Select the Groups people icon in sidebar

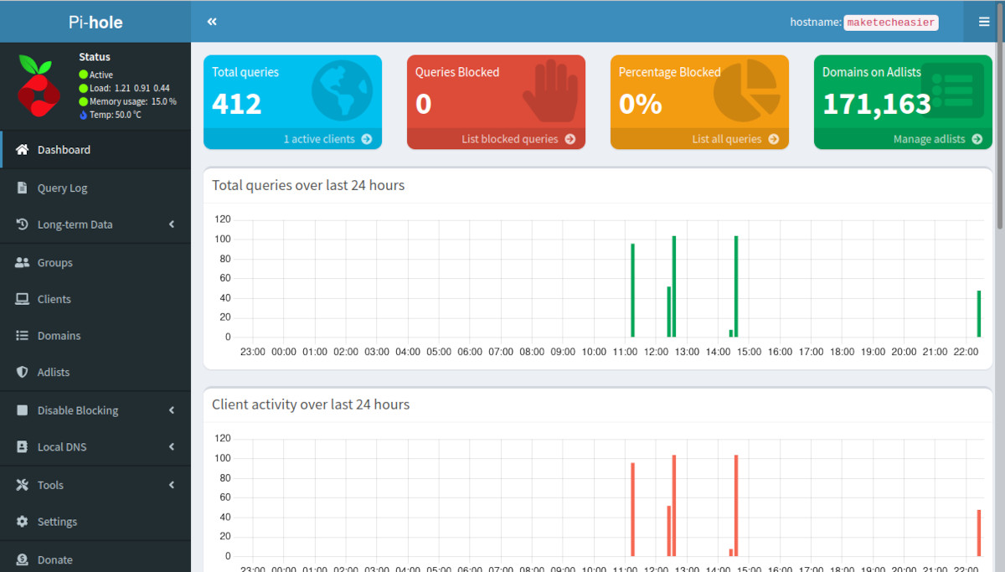click(x=21, y=262)
